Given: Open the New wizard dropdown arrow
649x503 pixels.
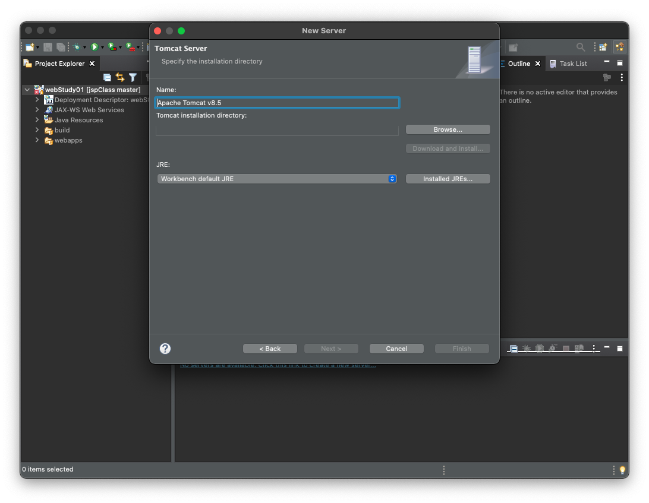Looking at the screenshot, I should 37,48.
